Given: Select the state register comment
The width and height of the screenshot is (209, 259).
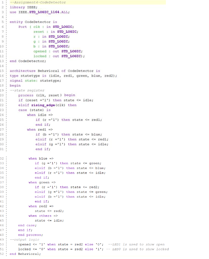Looking at the screenshot, I should (27, 90).
